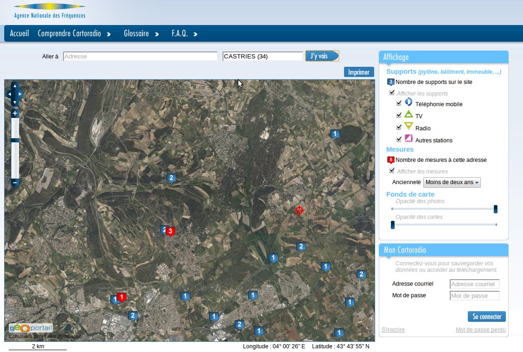Click the red measurement marker labeled 3
Viewport: 523px width, 352px height.
coord(171,231)
